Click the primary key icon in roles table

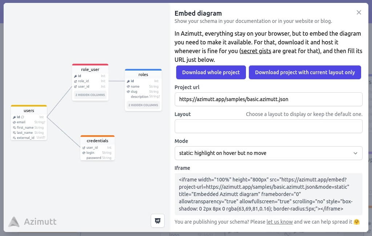(x=128, y=81)
